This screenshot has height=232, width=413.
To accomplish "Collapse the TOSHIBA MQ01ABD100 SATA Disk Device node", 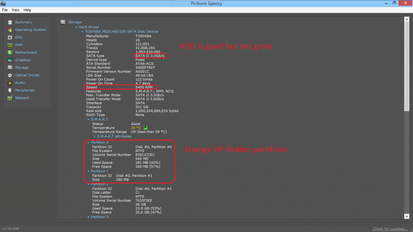I will 83,32.
